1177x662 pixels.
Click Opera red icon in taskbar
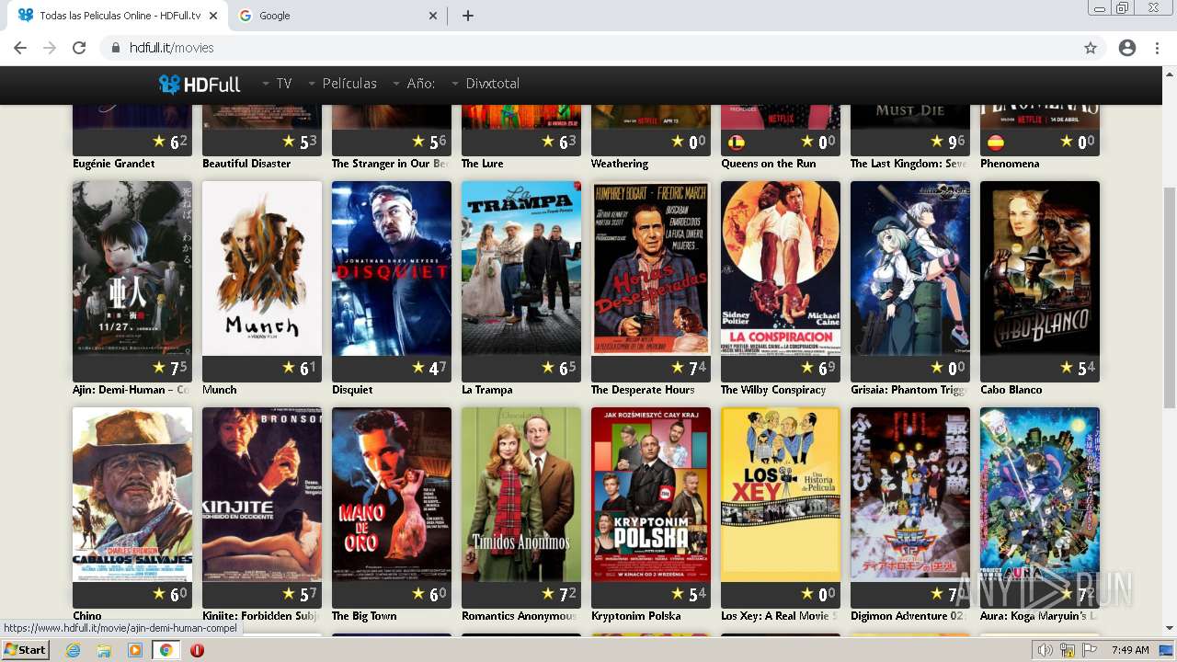click(x=197, y=650)
